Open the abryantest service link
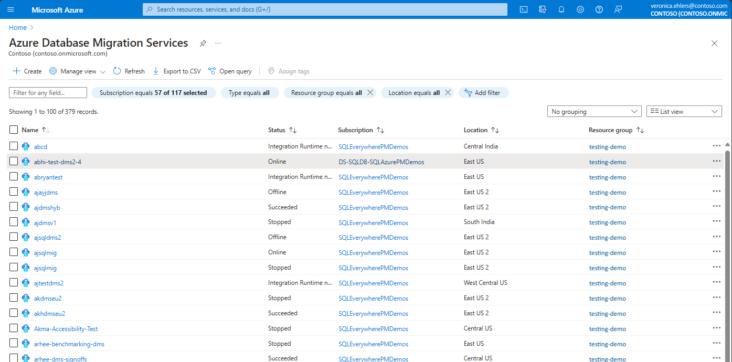Screen dimensions: 732x362 pos(48,177)
